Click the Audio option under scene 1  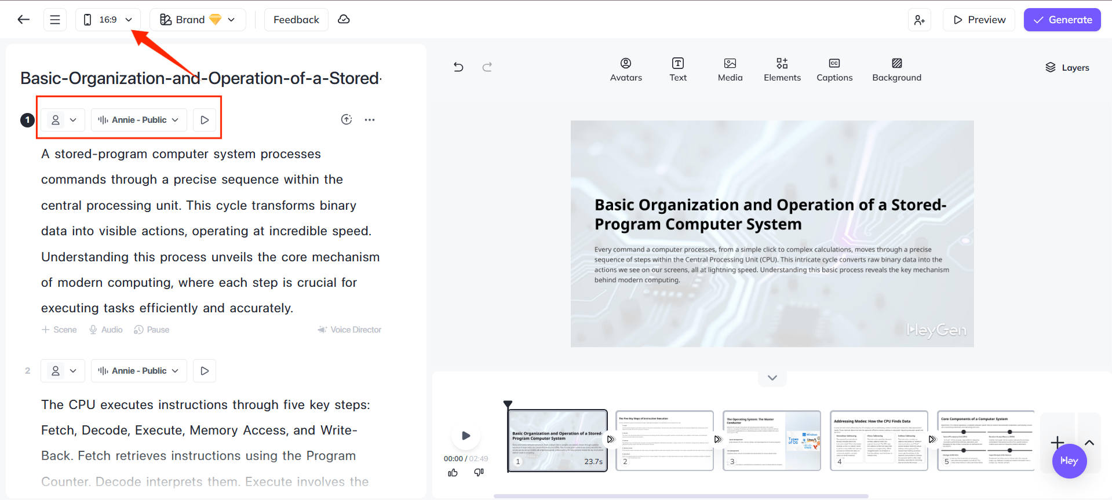105,330
